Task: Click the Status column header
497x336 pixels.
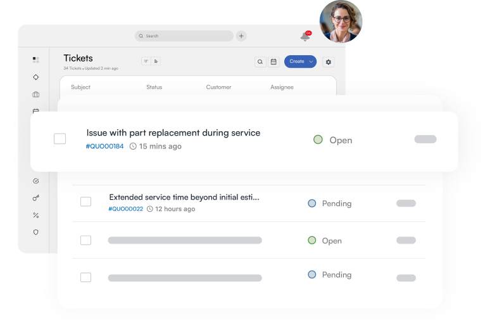Action: 154,87
